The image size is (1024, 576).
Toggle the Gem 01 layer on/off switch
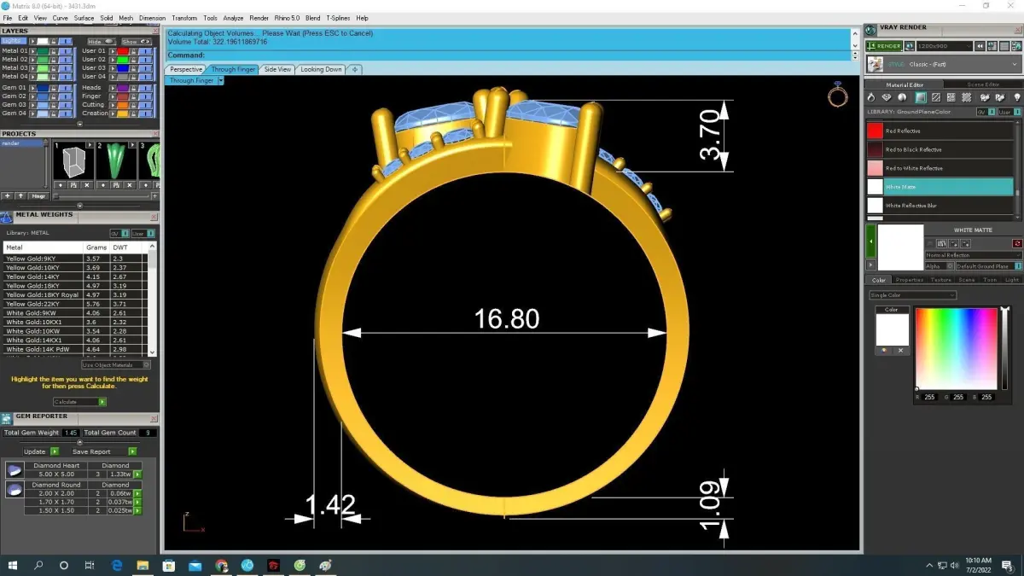pos(66,88)
